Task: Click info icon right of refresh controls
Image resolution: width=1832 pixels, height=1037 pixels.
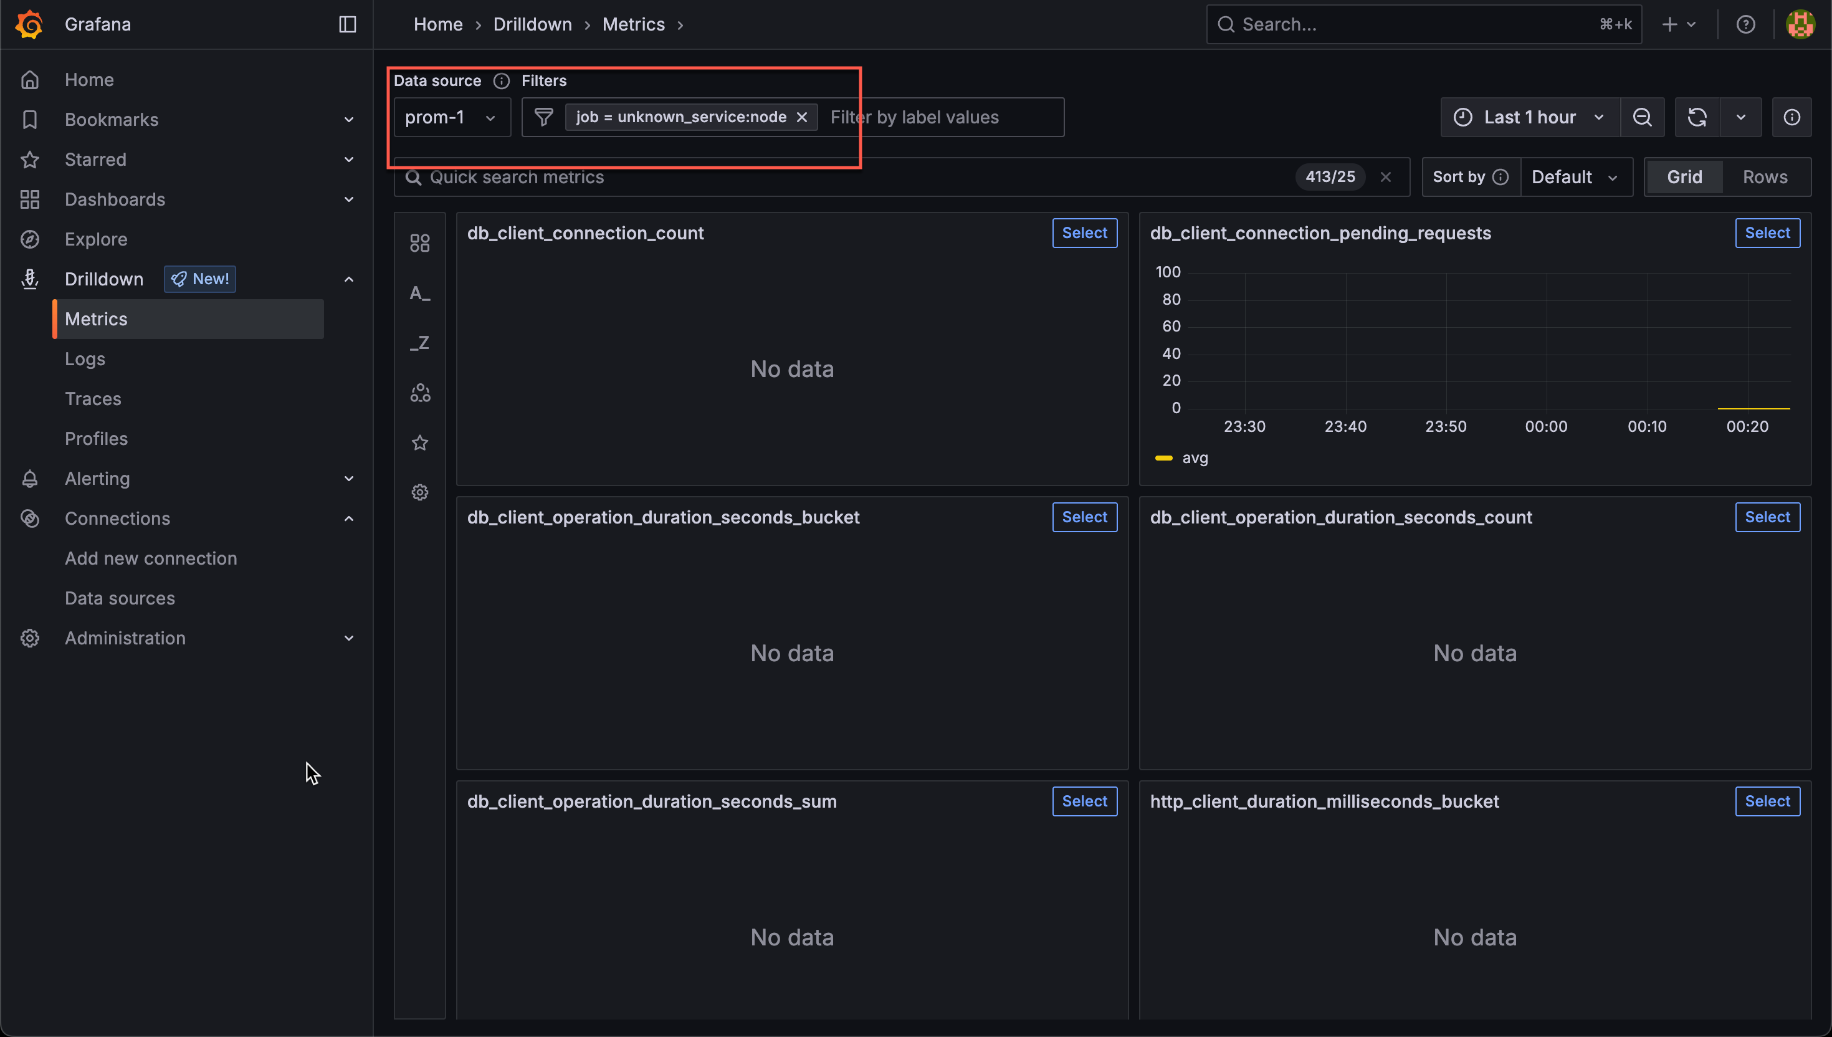Action: click(1791, 117)
